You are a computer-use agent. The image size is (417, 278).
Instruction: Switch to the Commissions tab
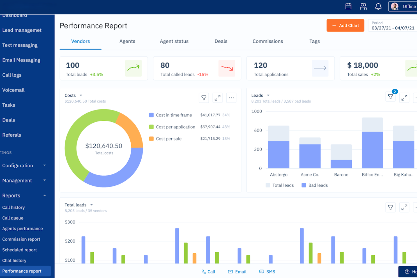click(x=268, y=41)
